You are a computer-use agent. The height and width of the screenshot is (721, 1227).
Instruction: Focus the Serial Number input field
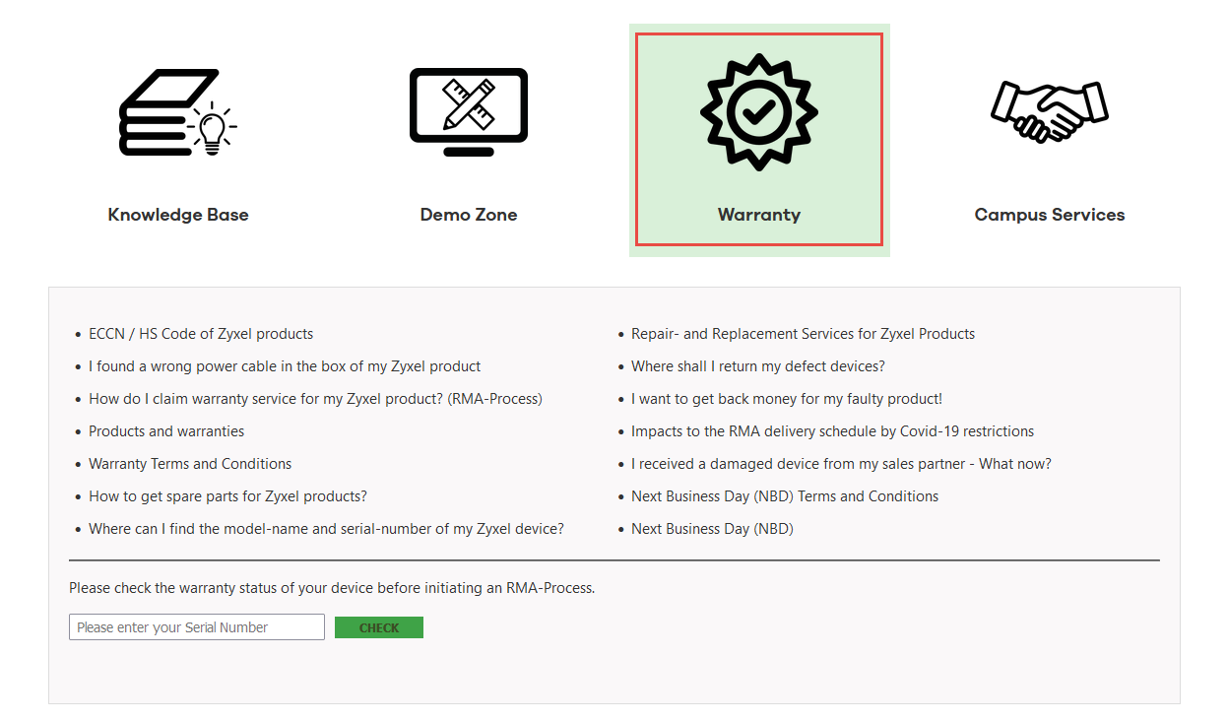click(197, 627)
